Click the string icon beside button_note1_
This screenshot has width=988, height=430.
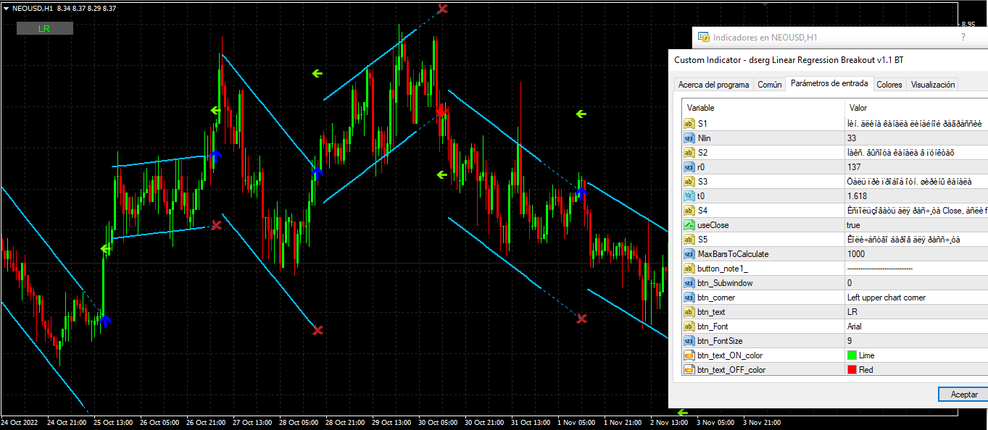pos(689,269)
